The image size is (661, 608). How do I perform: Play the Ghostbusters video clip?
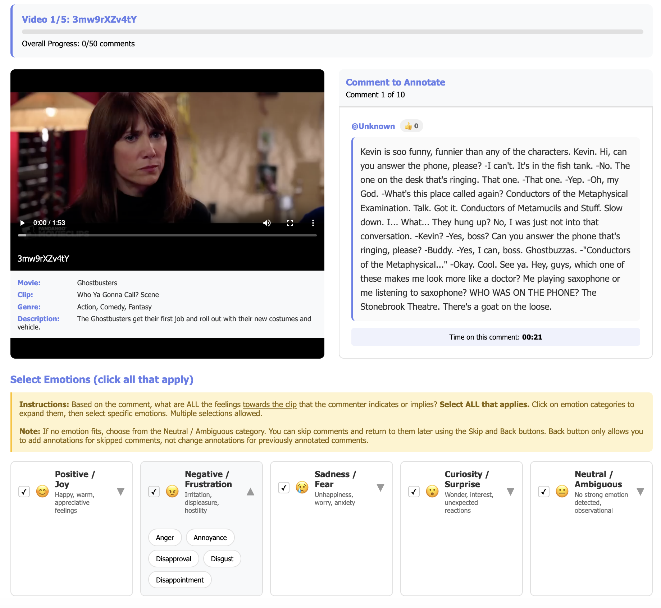(x=22, y=223)
